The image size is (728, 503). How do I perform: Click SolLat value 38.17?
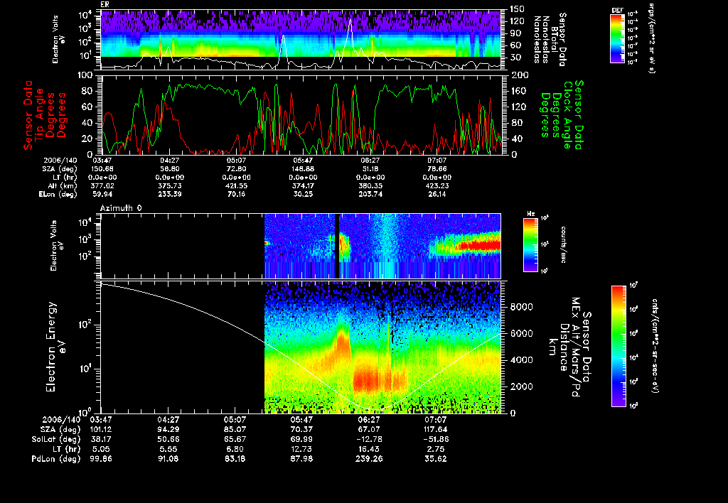click(100, 440)
